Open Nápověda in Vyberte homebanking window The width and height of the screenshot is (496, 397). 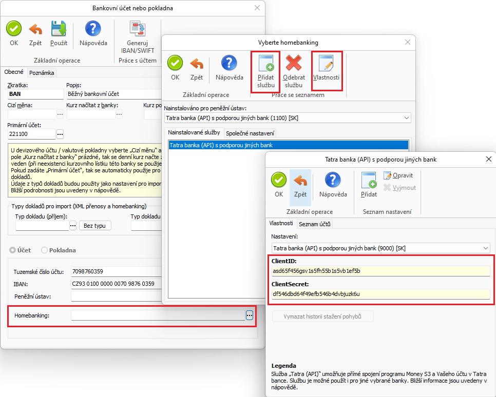(x=230, y=68)
